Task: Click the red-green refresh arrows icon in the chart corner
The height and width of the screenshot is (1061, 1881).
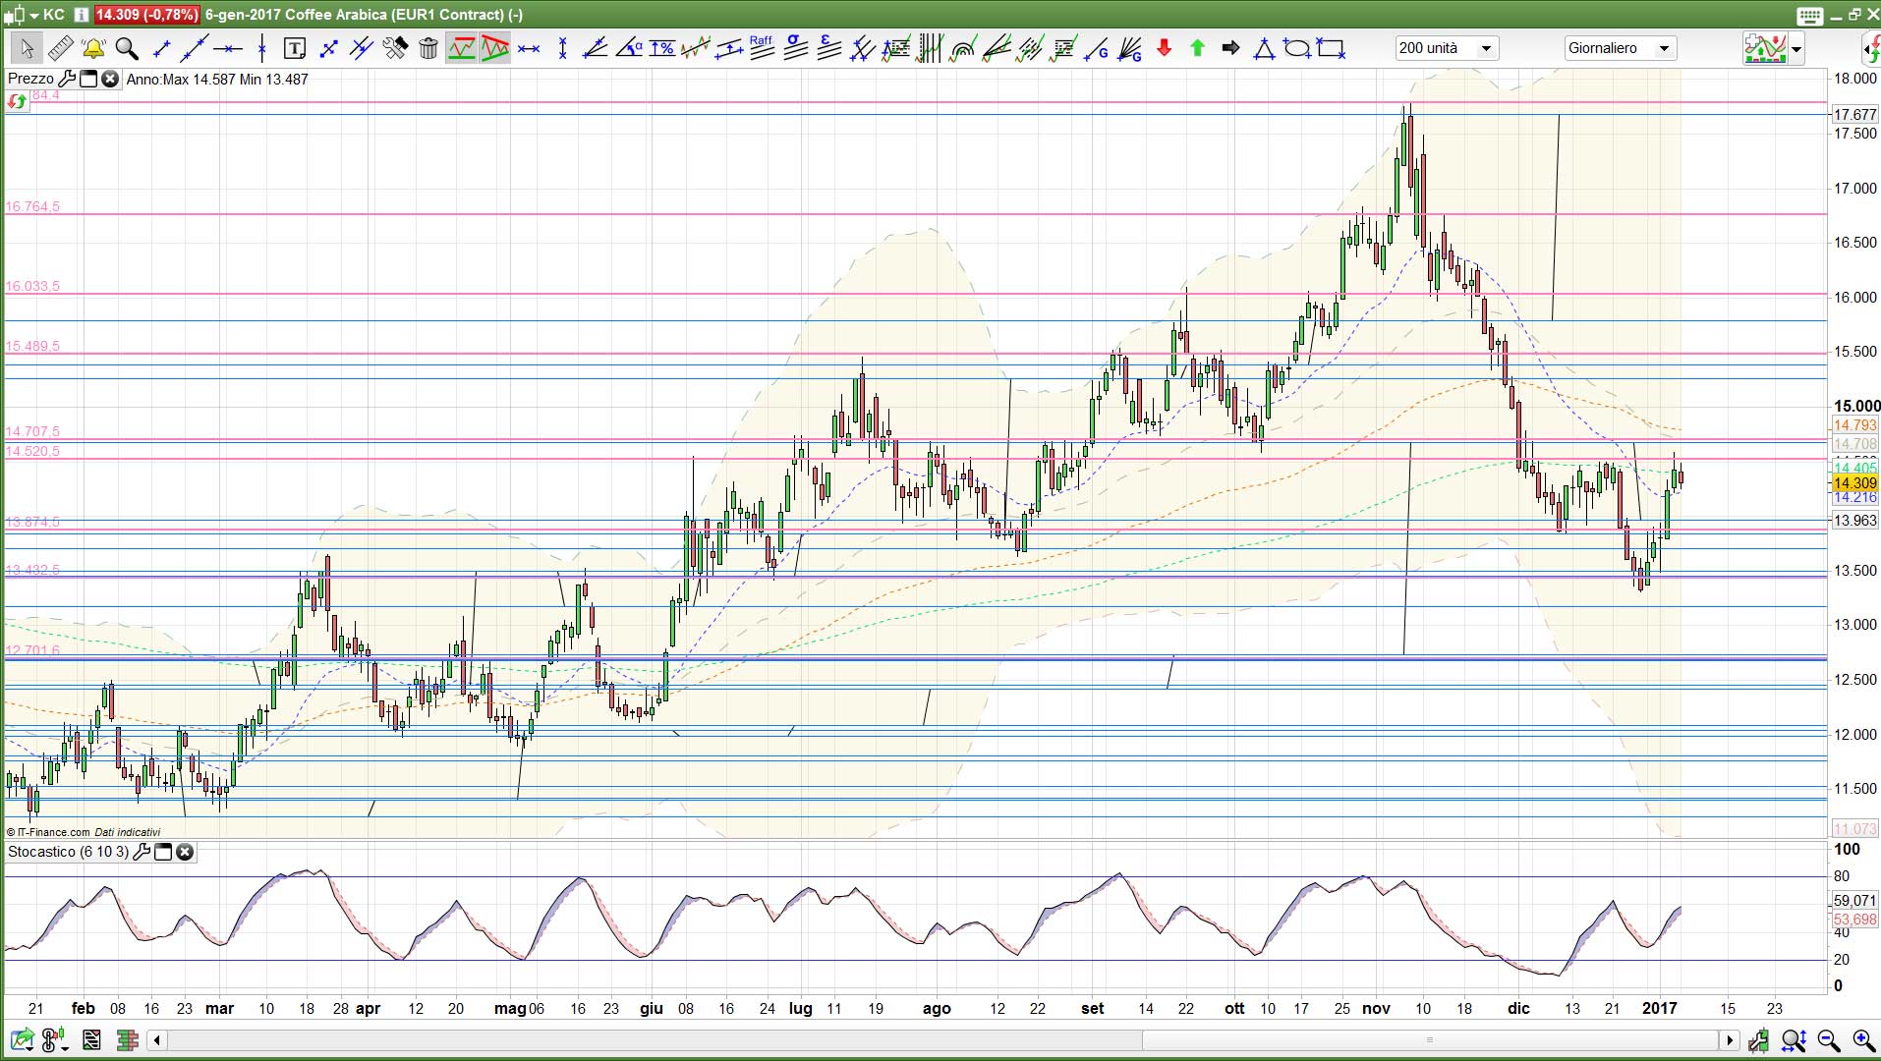Action: [x=17, y=101]
